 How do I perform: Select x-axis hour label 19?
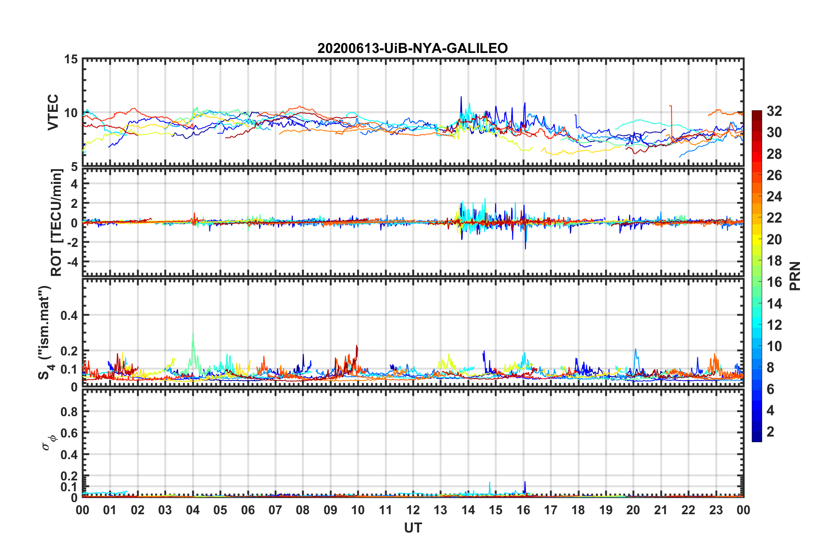606,510
